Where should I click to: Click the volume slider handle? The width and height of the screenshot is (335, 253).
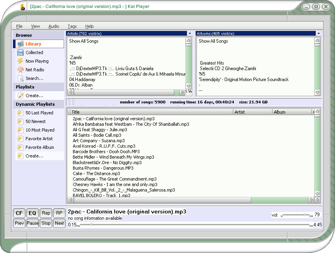coord(304,215)
